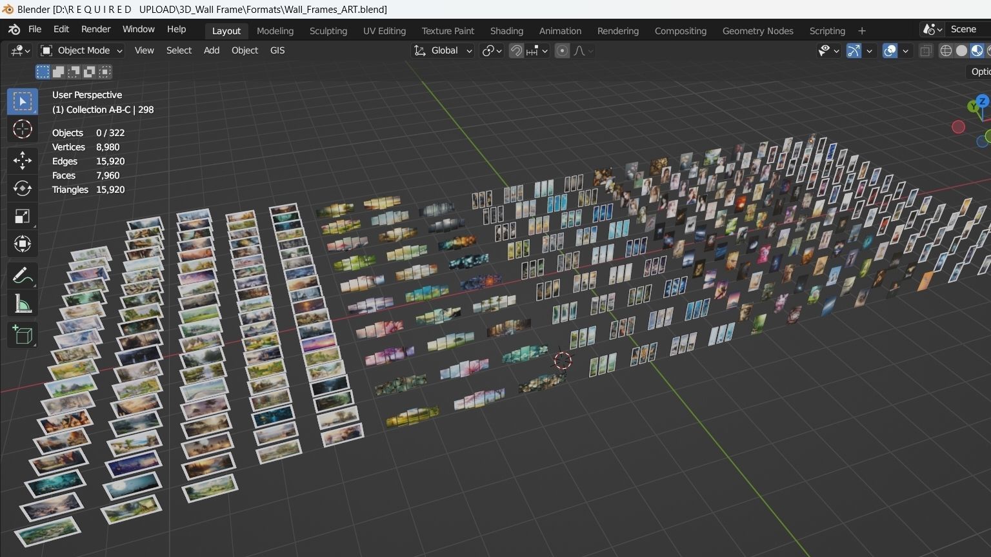
Task: Expand gizmo settings dropdown arrow
Action: 870,51
